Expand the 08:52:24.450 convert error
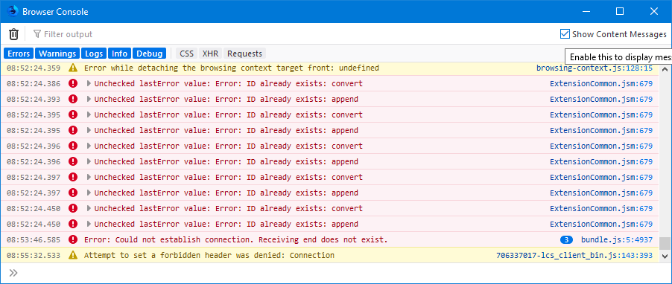The width and height of the screenshot is (672, 284). click(89, 208)
